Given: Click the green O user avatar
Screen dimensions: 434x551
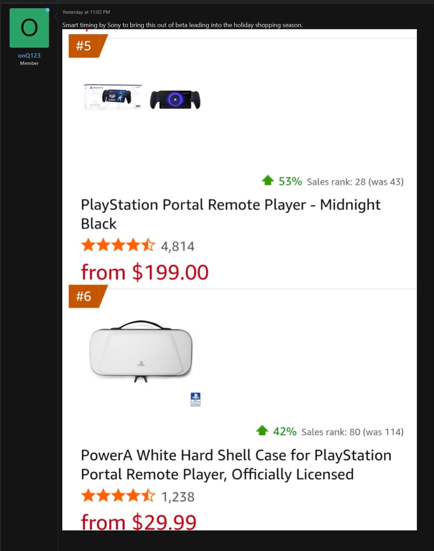Looking at the screenshot, I should click(29, 28).
